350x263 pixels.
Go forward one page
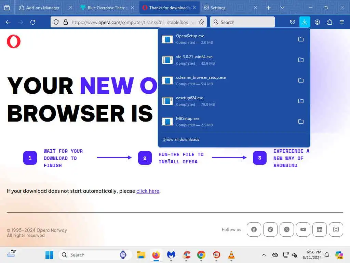point(21,22)
